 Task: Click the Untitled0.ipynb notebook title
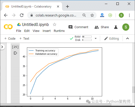click(x=35, y=25)
